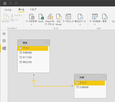
Task: Click the 実績 table header
Action: (34, 43)
